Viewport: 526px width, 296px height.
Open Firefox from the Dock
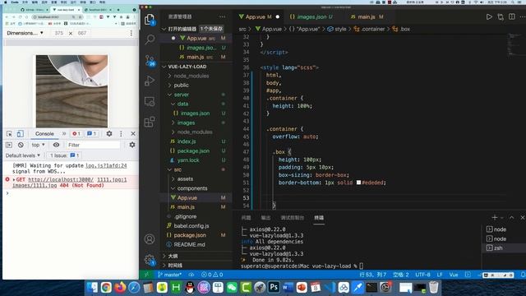click(120, 287)
